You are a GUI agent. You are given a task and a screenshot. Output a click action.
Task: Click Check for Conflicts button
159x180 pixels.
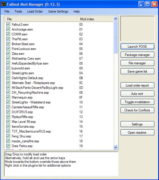tap(137, 110)
